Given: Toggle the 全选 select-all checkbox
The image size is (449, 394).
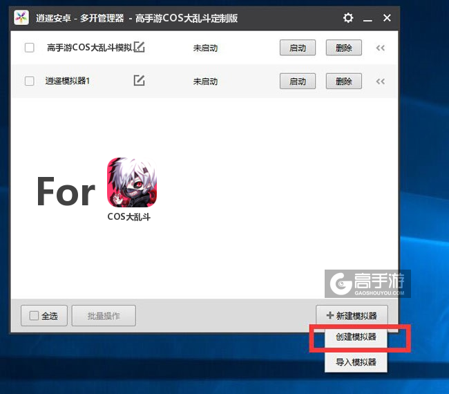Looking at the screenshot, I should point(34,316).
